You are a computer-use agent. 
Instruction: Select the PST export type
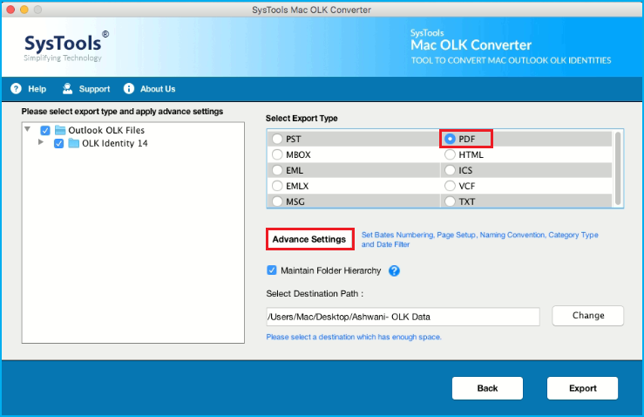pos(277,139)
